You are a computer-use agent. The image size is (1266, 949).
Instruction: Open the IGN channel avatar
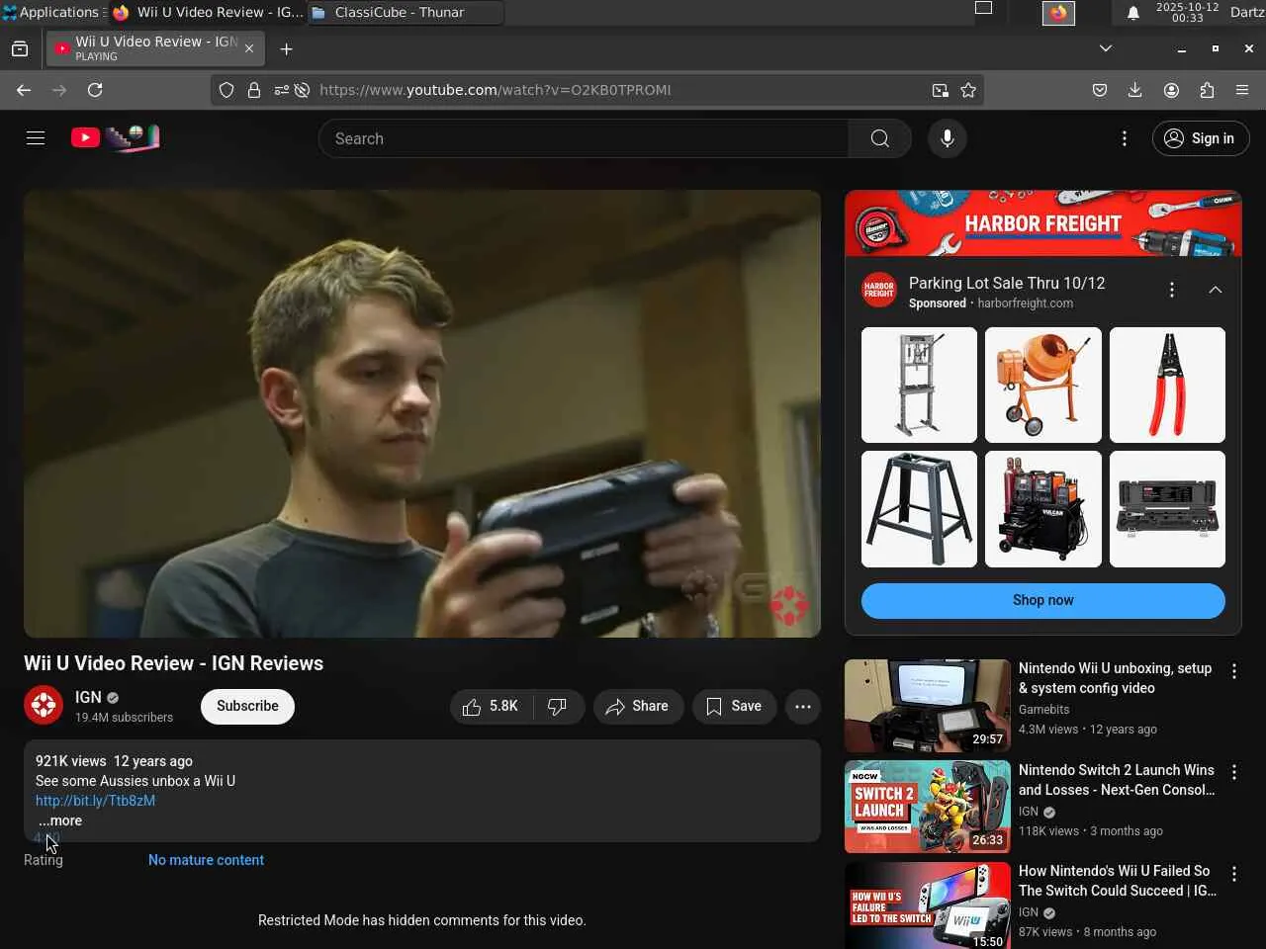pos(44,706)
